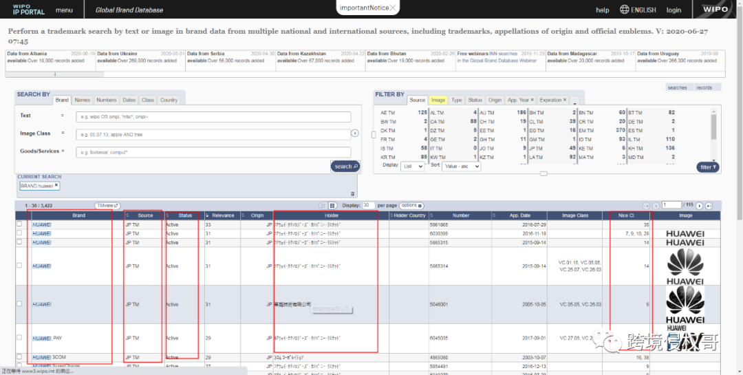This screenshot has height=375, width=743.
Task: Tick checkbox for HUAWEI PAY record
Action: click(x=19, y=338)
